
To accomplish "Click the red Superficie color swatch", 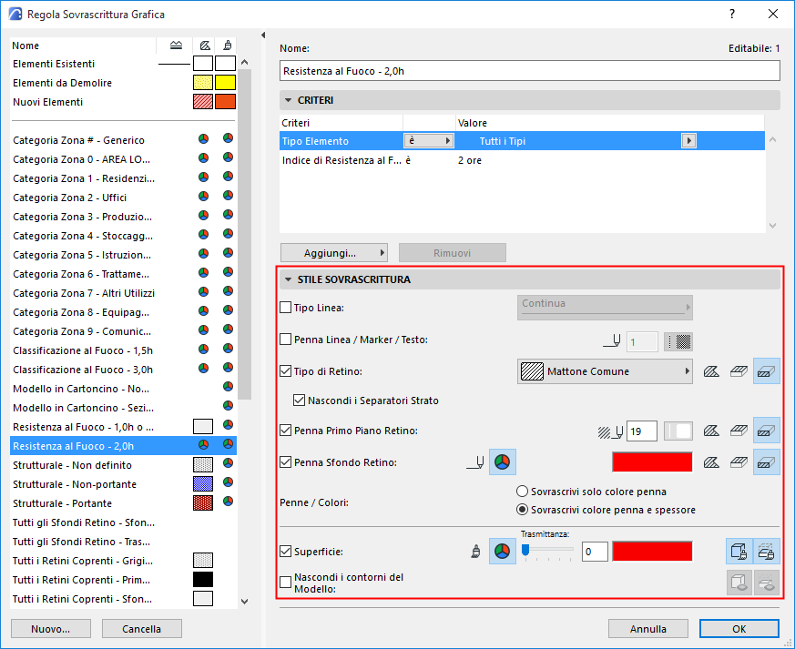I will (x=652, y=552).
